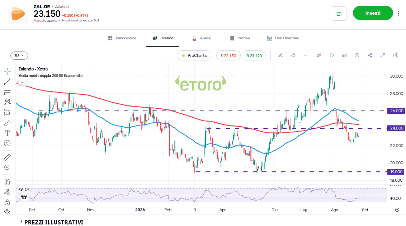Open the Analisi tab

click(x=202, y=38)
